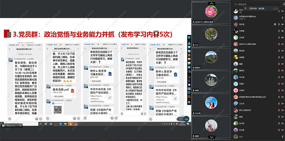Toggle camera icon on 刘红梅 list row

tap(283, 77)
